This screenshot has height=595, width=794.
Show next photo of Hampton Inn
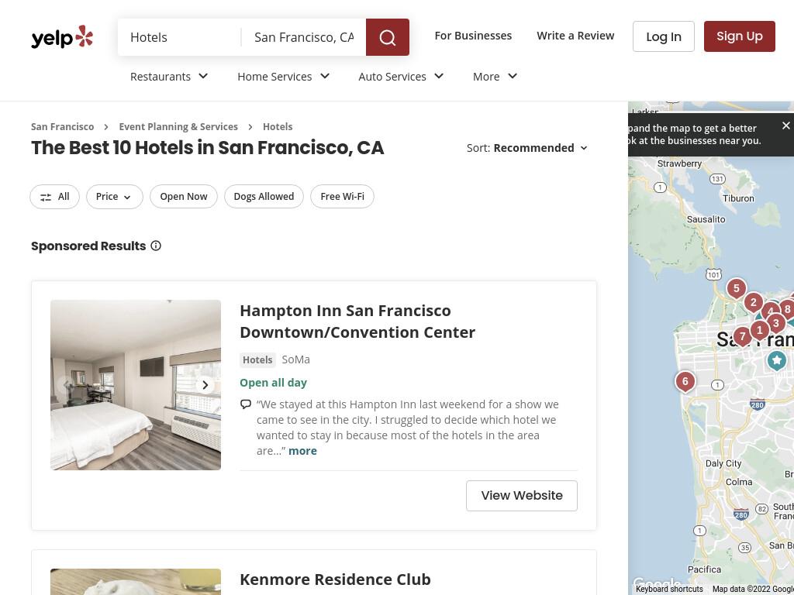click(205, 385)
